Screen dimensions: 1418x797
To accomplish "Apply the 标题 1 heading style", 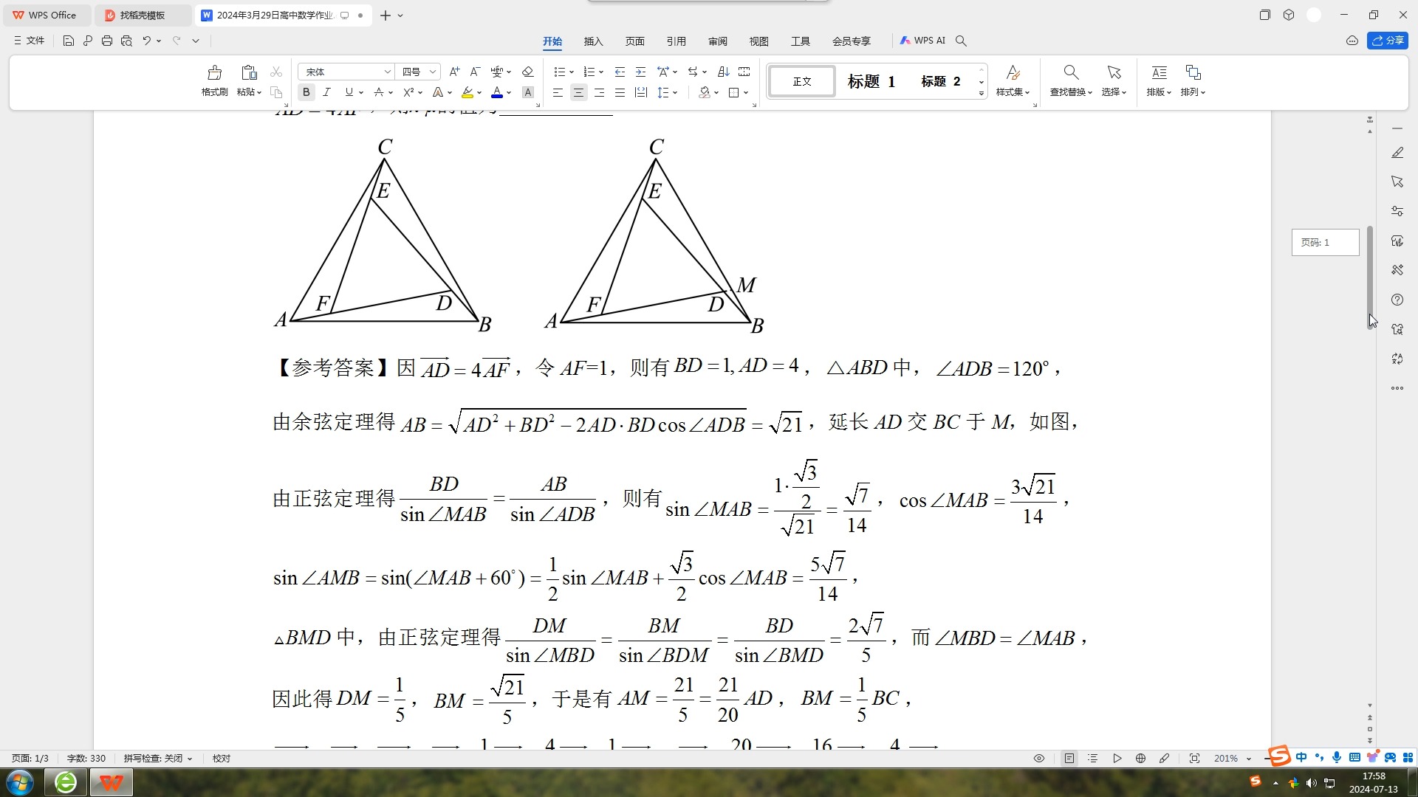I will [871, 81].
